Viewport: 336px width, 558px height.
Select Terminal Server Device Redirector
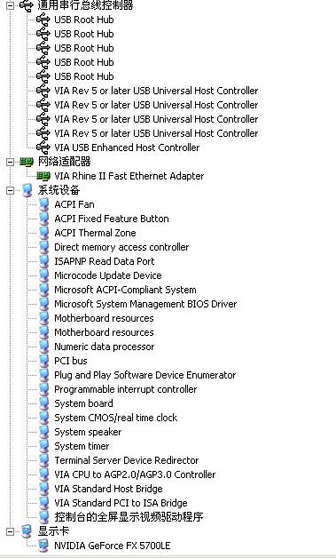pos(126,460)
